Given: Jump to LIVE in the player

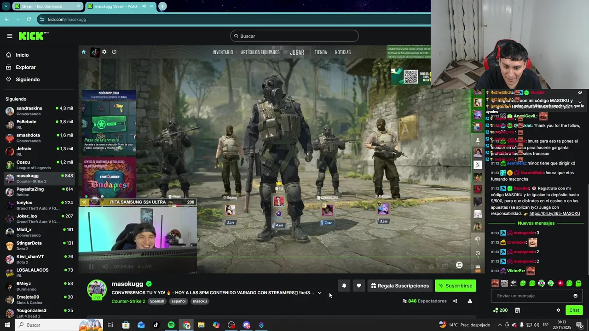Looking at the screenshot, I should tap(145, 267).
